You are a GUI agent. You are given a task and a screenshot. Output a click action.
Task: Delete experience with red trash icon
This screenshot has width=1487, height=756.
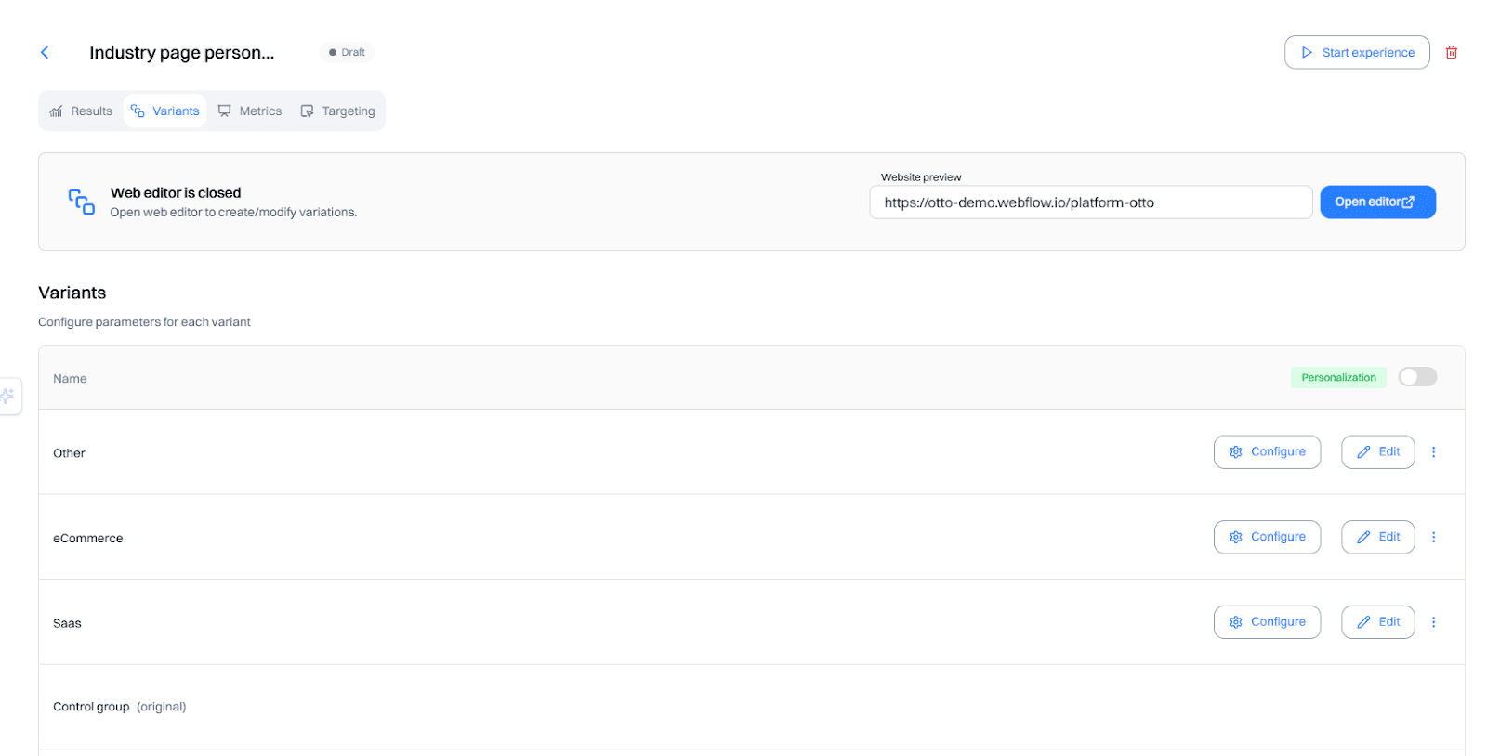pos(1451,53)
